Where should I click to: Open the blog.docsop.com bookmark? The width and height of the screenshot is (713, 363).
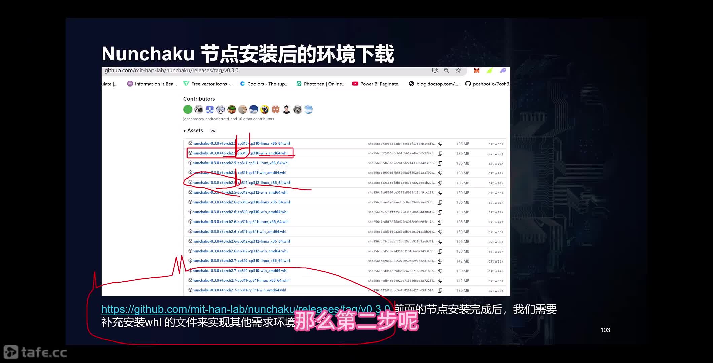click(x=434, y=84)
